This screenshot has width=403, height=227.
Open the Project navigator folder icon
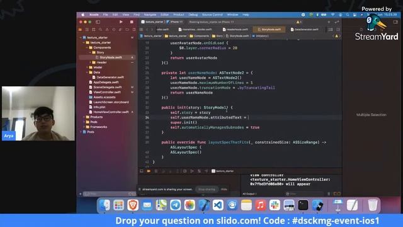(80, 30)
